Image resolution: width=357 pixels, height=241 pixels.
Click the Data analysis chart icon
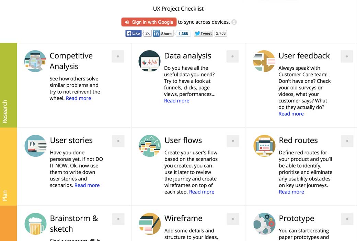149,61
